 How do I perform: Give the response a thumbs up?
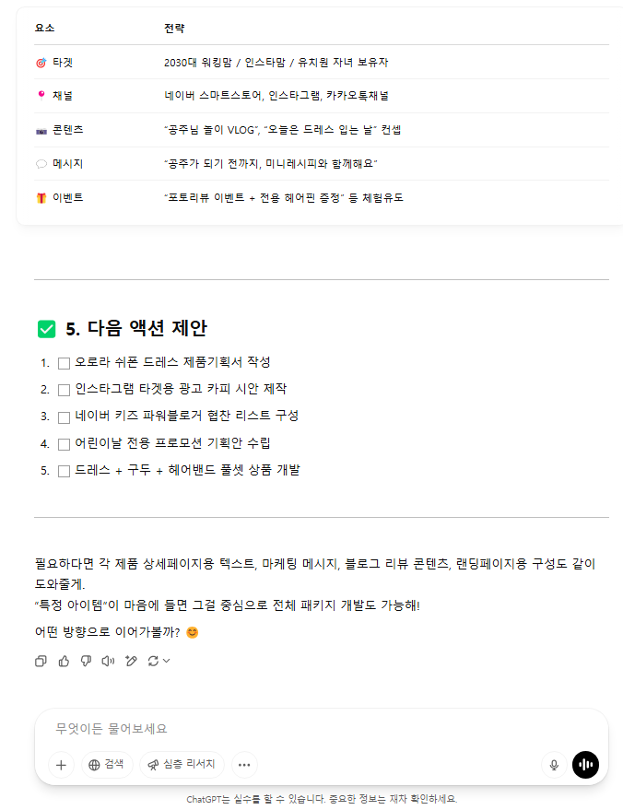pyautogui.click(x=64, y=661)
